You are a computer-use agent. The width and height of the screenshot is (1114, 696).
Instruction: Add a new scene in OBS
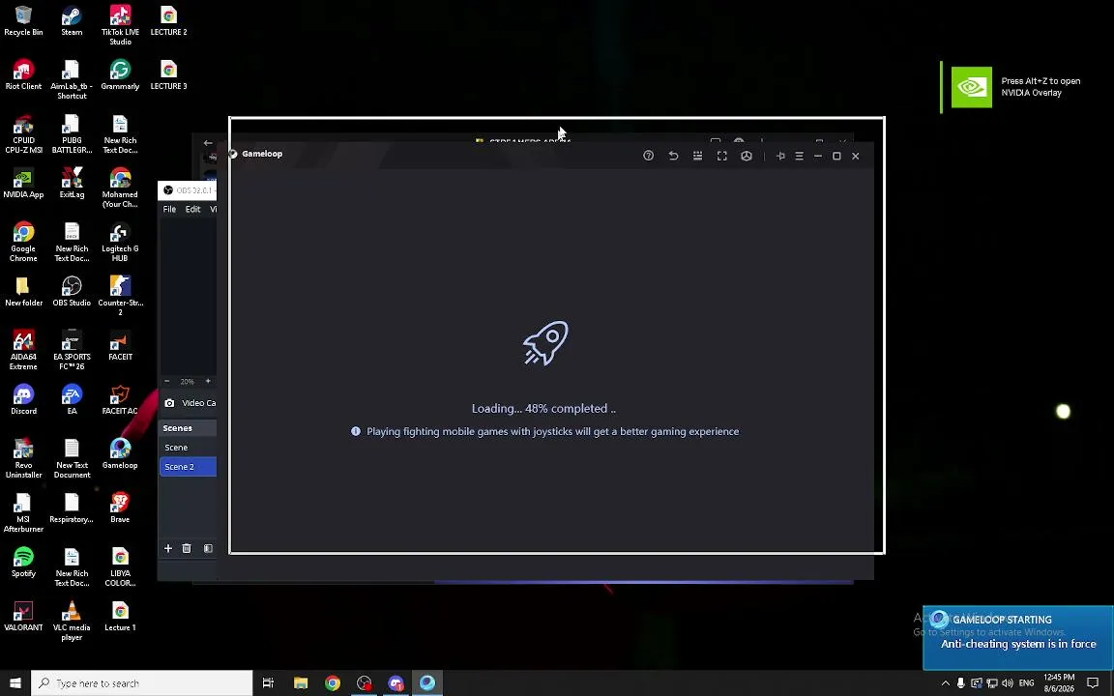pos(167,548)
